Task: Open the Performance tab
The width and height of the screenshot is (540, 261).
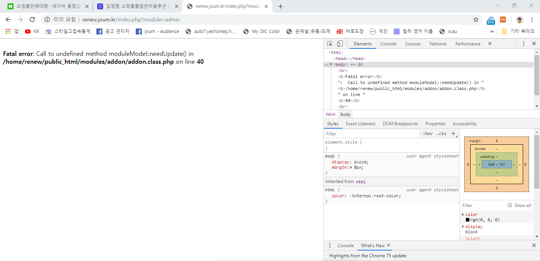Action: click(468, 44)
